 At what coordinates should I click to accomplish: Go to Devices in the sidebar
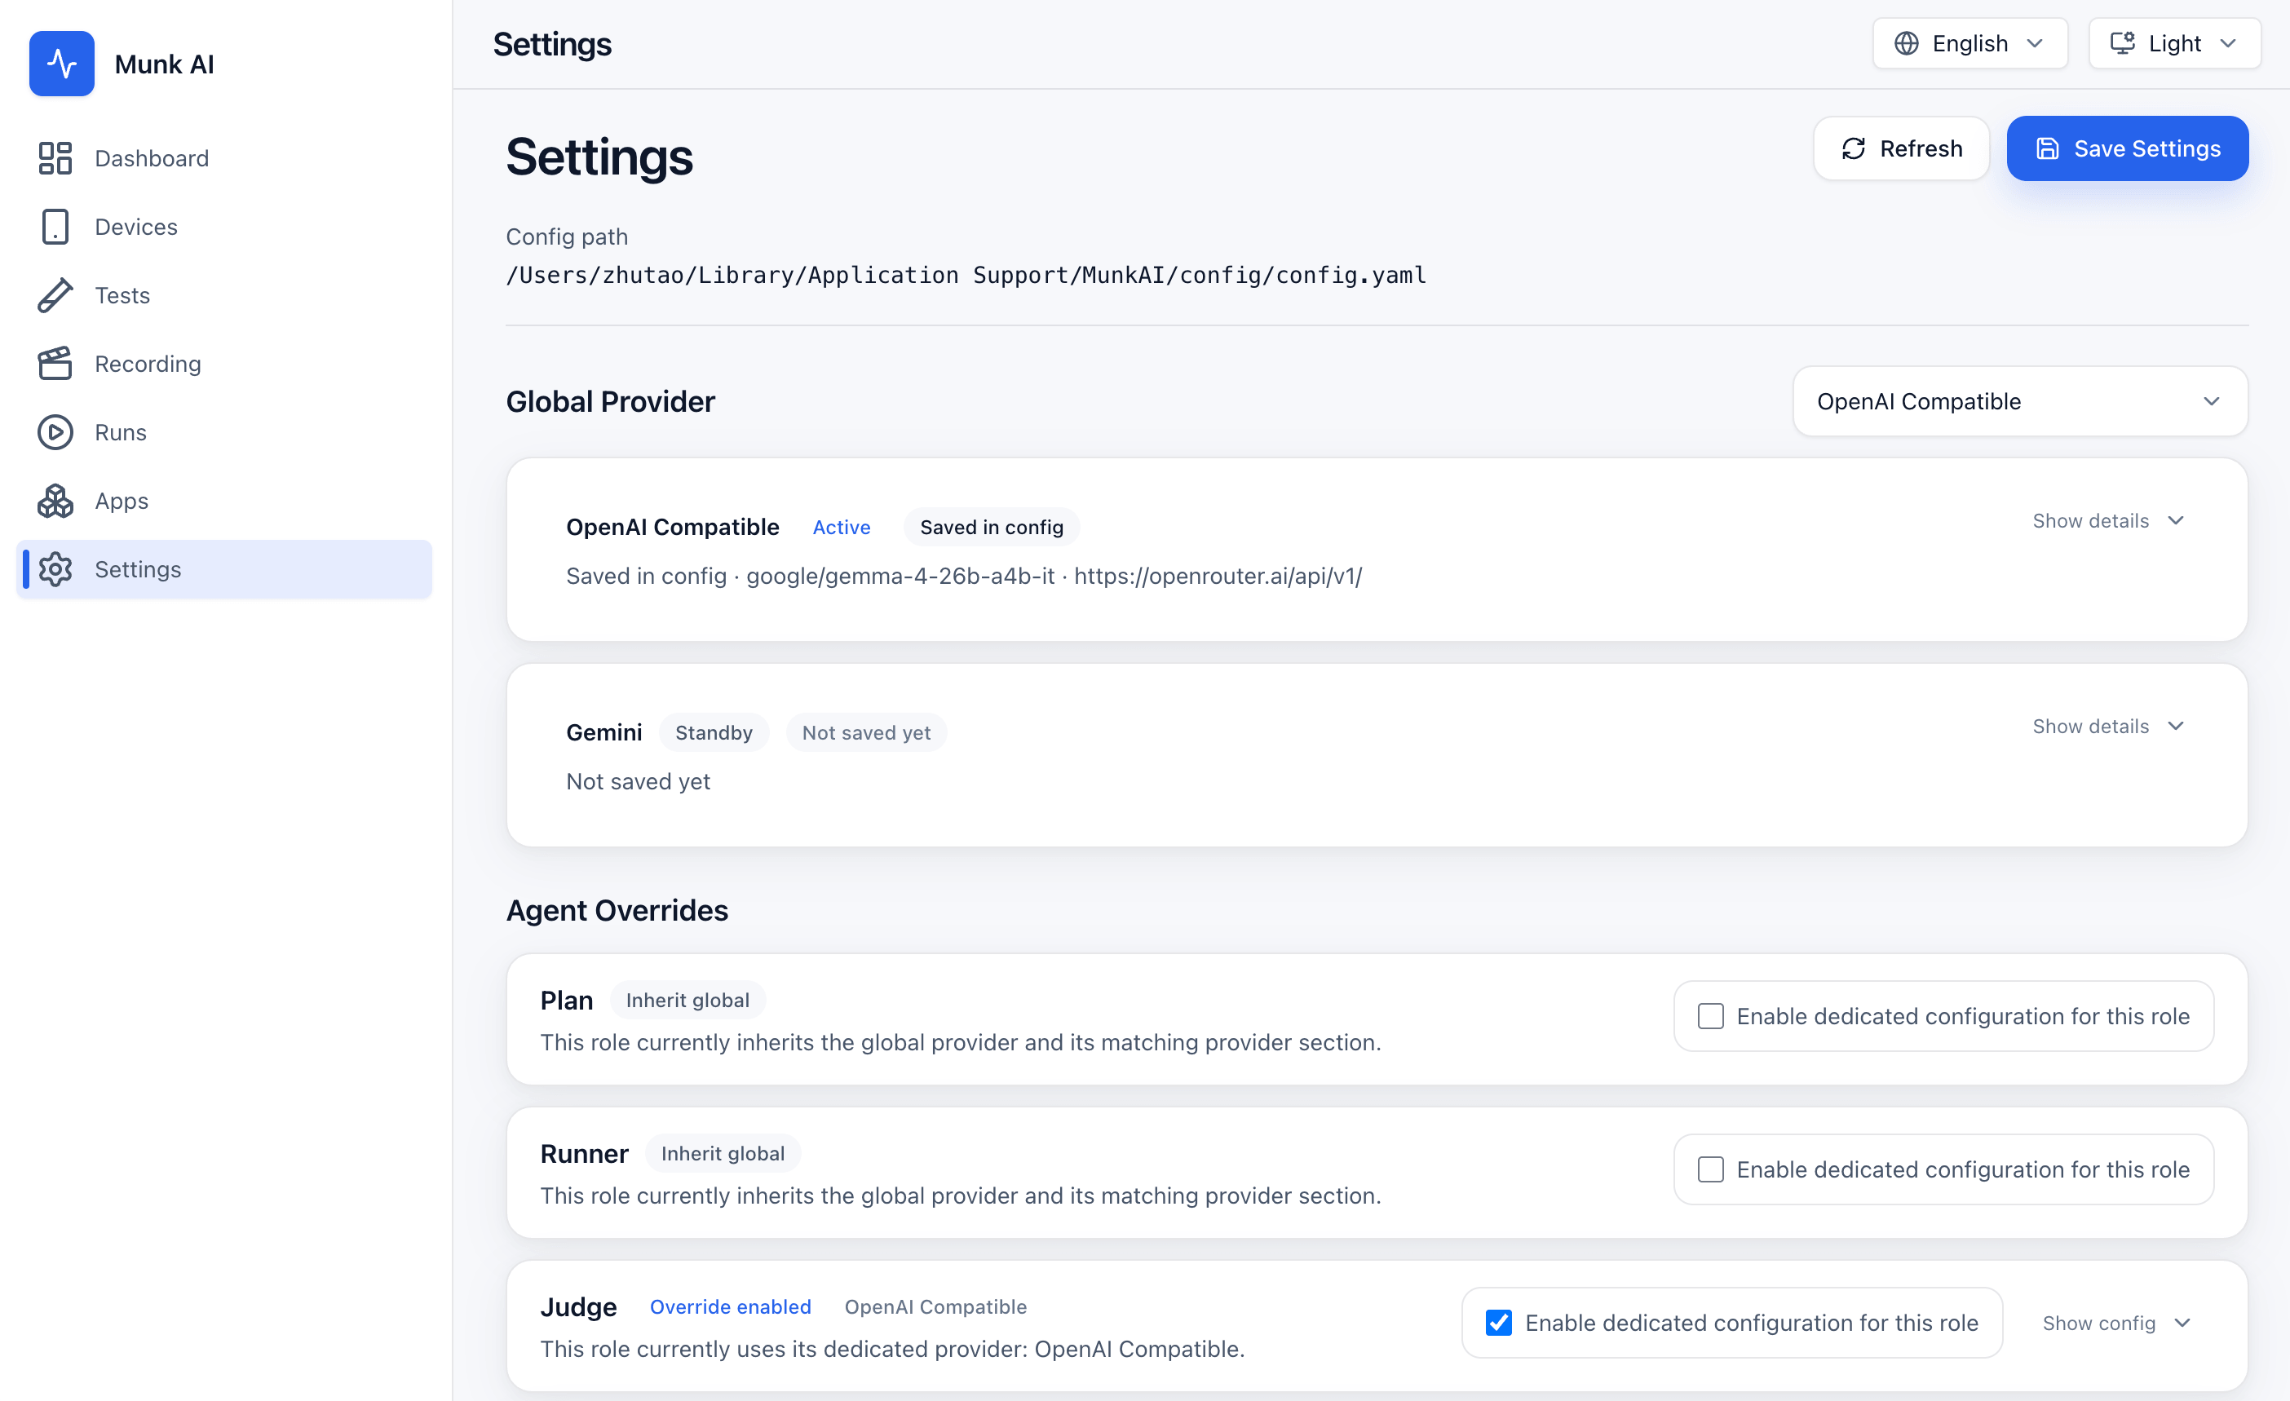(x=224, y=227)
